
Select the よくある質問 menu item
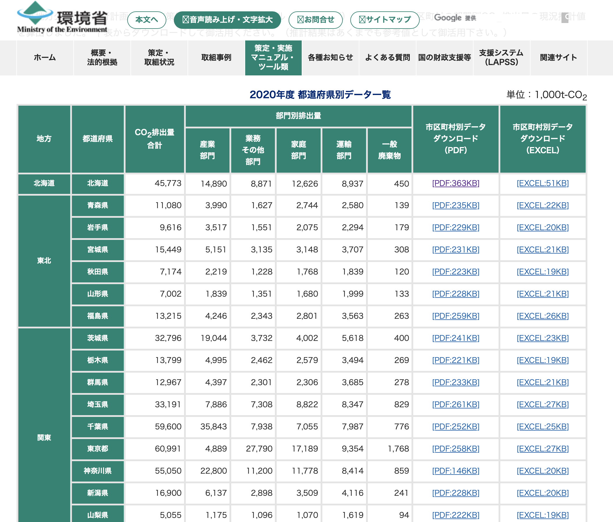[x=388, y=58]
